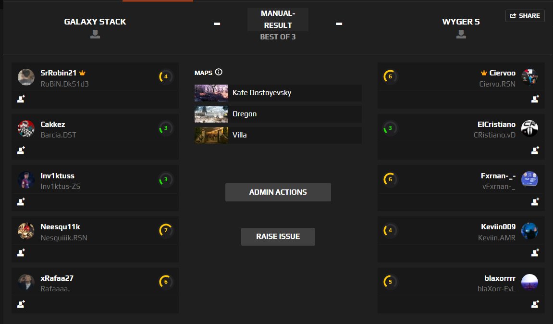Open Neesqu11k player name link
553x324 pixels.
coord(60,226)
